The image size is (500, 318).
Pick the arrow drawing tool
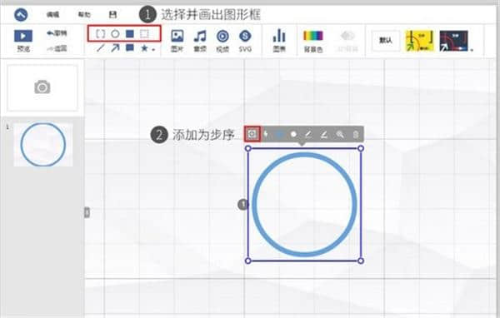tap(115, 48)
